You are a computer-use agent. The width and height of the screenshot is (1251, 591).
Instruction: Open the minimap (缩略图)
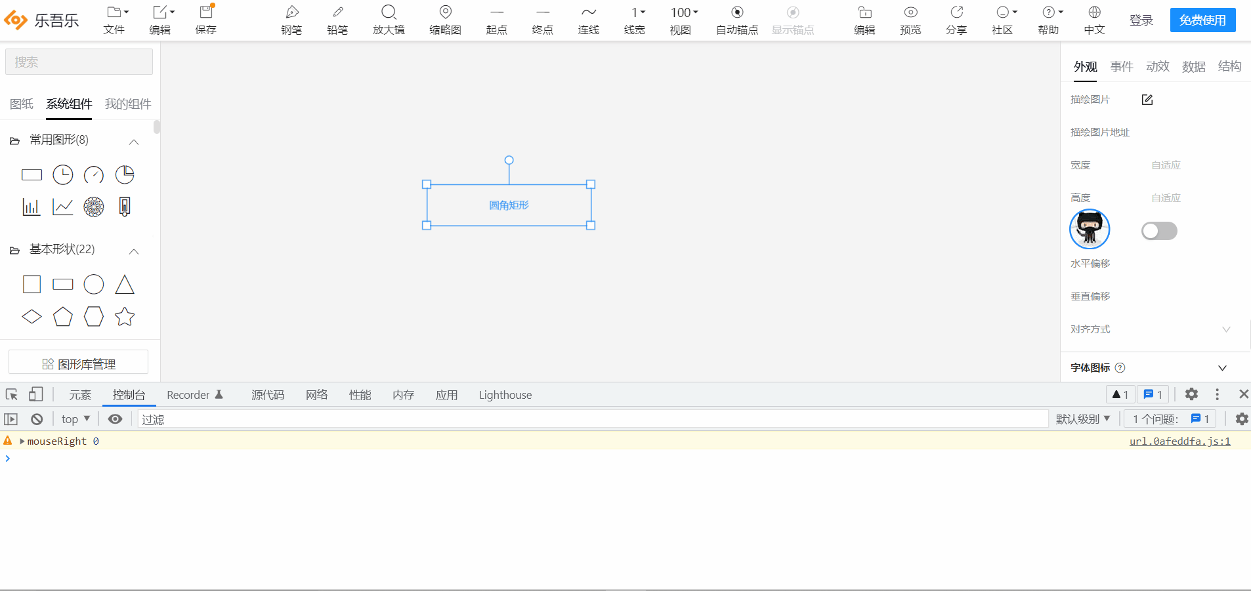[445, 18]
